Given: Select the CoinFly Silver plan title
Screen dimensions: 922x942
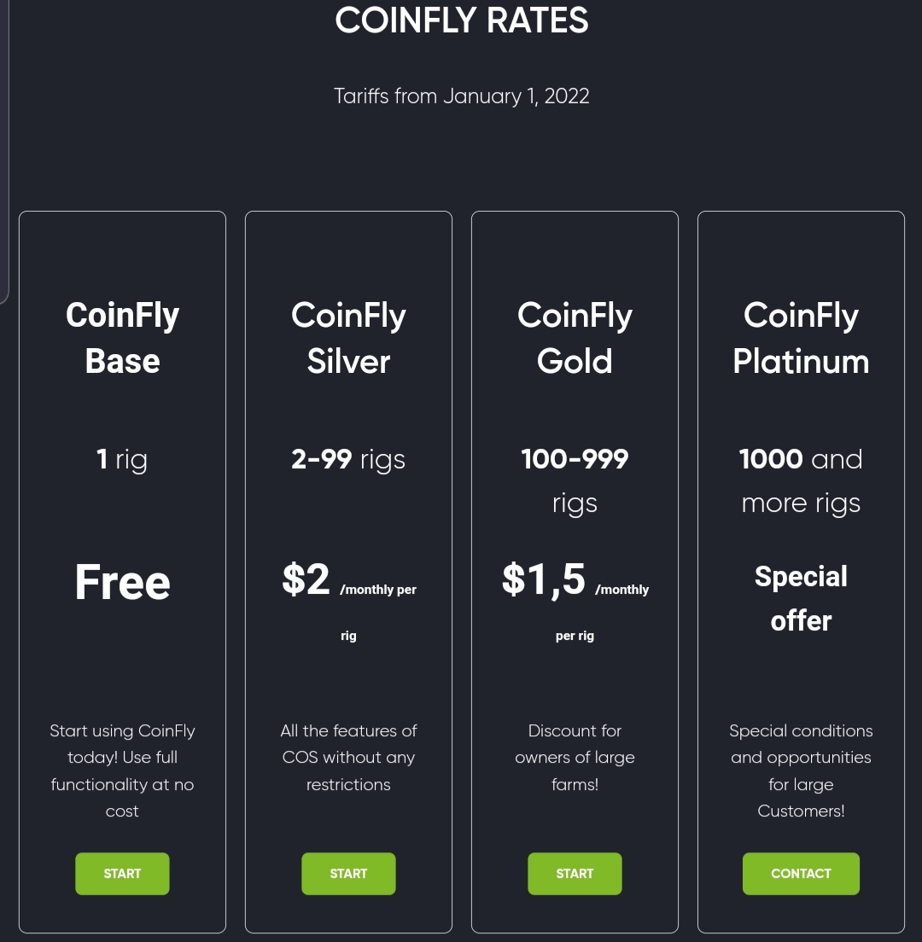Looking at the screenshot, I should (x=348, y=338).
